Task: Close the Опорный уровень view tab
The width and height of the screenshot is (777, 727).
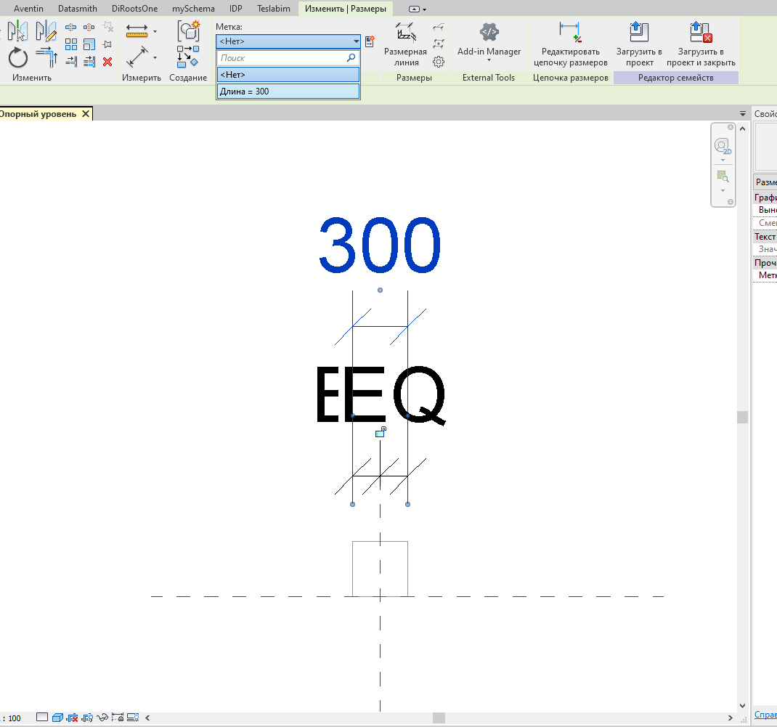Action: [x=86, y=114]
